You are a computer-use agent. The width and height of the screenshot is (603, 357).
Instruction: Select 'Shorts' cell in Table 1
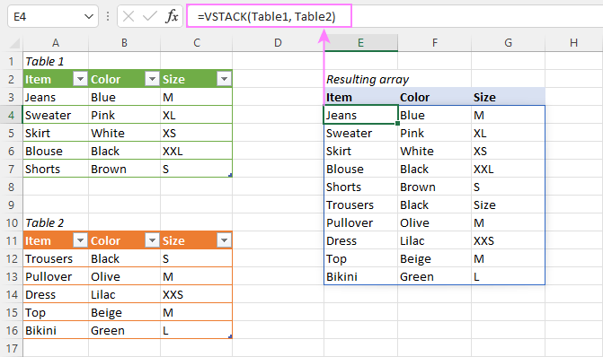(56, 169)
